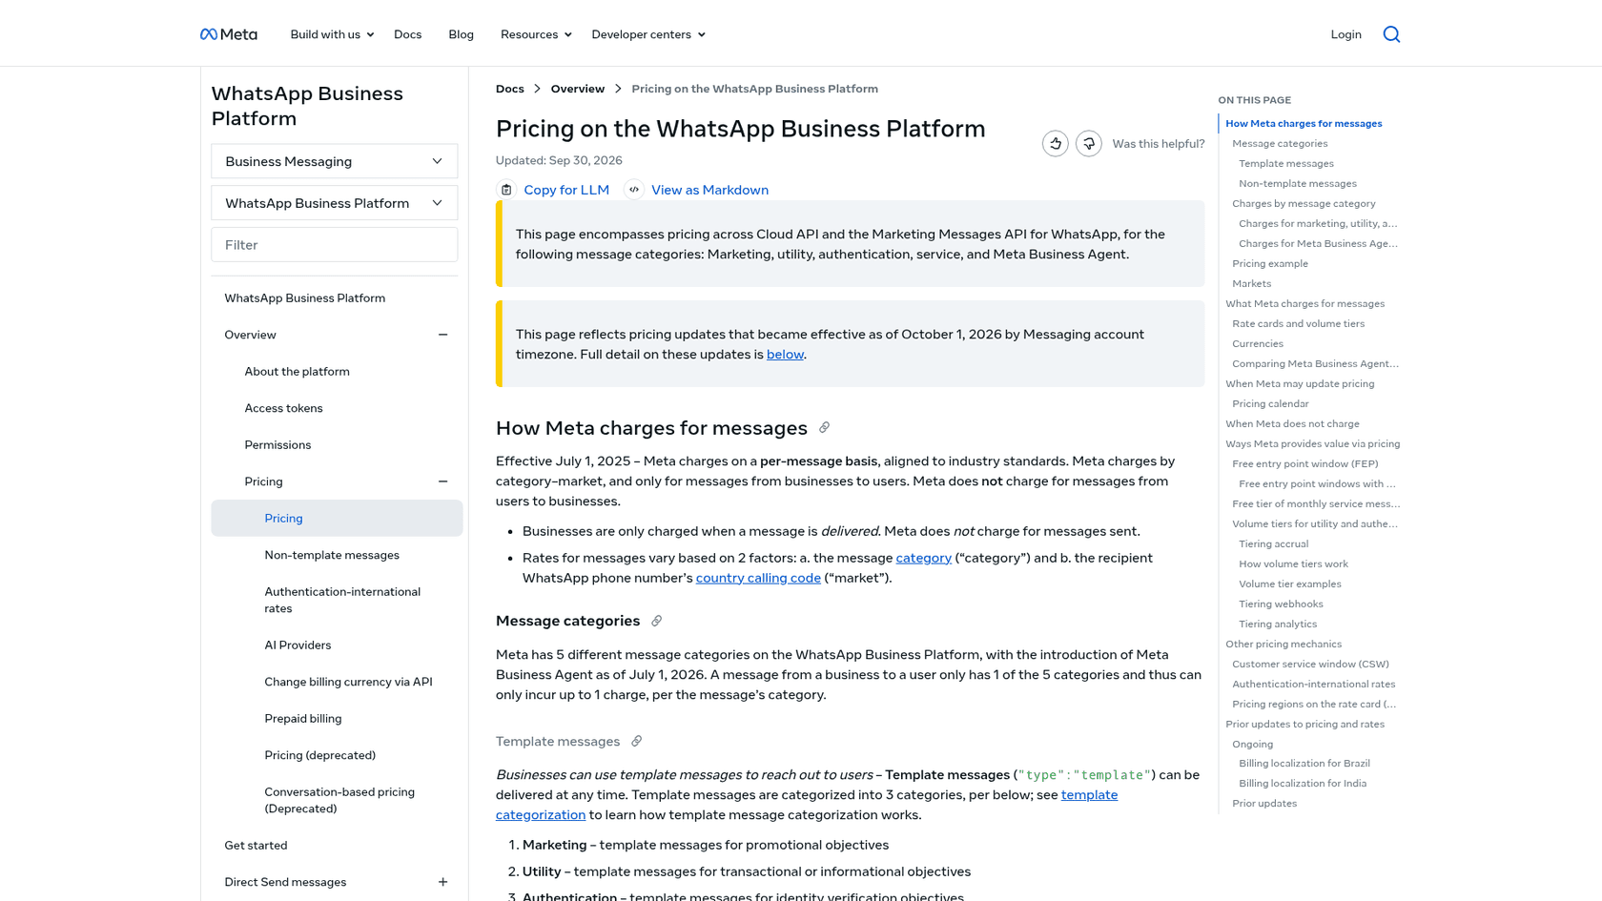The width and height of the screenshot is (1602, 901).
Task: Copy anchor link for How Meta charges heading
Action: 824,428
